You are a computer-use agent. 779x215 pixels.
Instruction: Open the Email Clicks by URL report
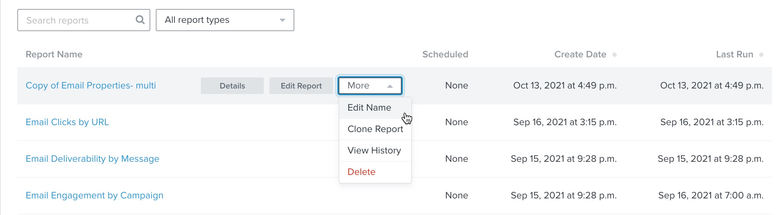tap(67, 122)
